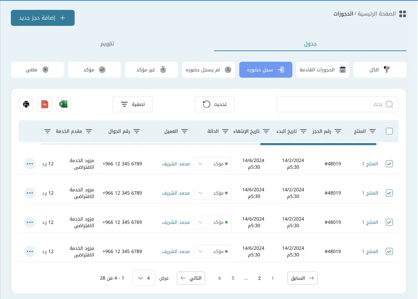Open filter options for العميل column
This screenshot has height=299, width=418.
tap(185, 131)
